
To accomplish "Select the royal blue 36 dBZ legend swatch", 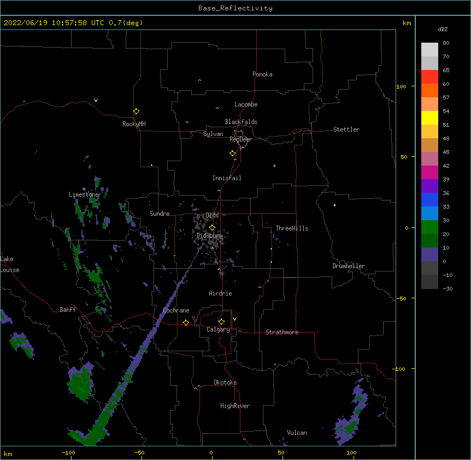I will 429,199.
